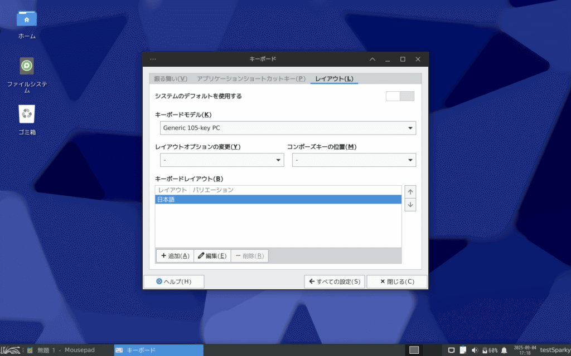This screenshot has height=356, width=571.
Task: Open the ファイルシステム desktop icon
Action: [26, 67]
